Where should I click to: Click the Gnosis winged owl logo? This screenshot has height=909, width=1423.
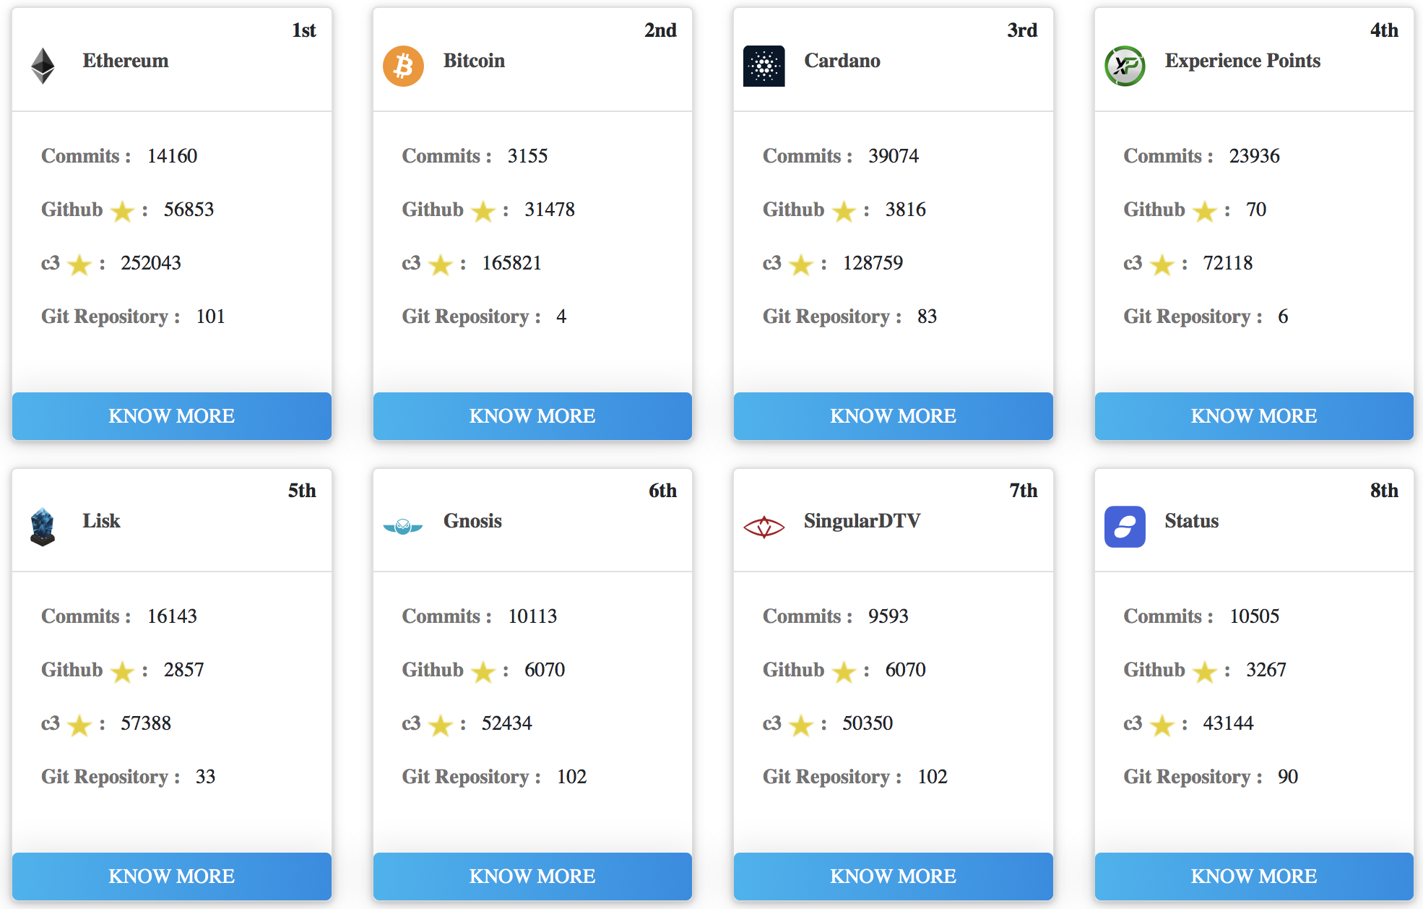click(403, 527)
